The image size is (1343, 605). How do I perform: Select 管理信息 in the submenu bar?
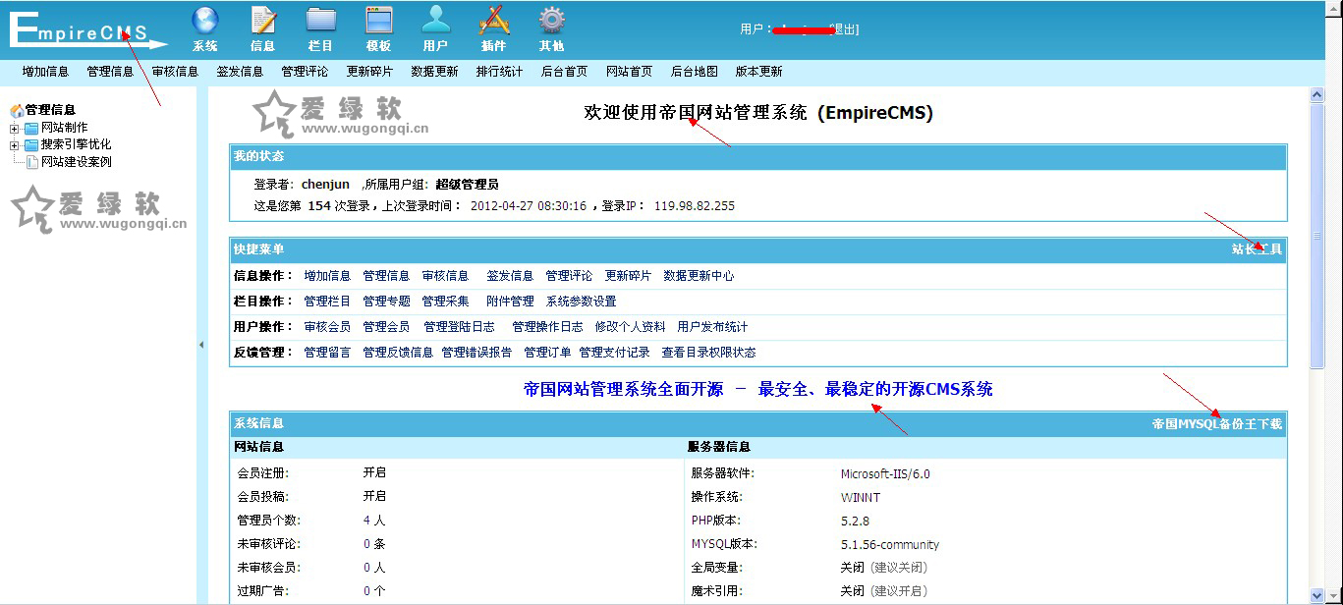point(110,72)
